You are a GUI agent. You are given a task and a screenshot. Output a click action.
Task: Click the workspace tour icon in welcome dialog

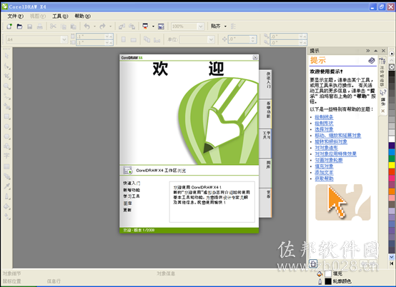tap(127, 171)
